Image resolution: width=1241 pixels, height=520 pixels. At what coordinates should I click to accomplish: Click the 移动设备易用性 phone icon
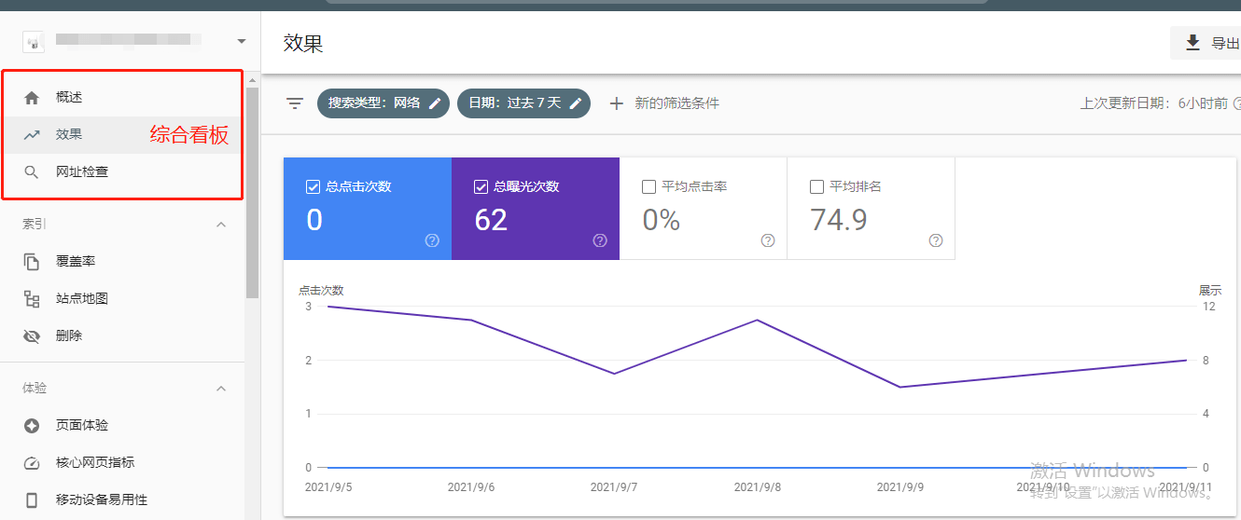[x=32, y=500]
